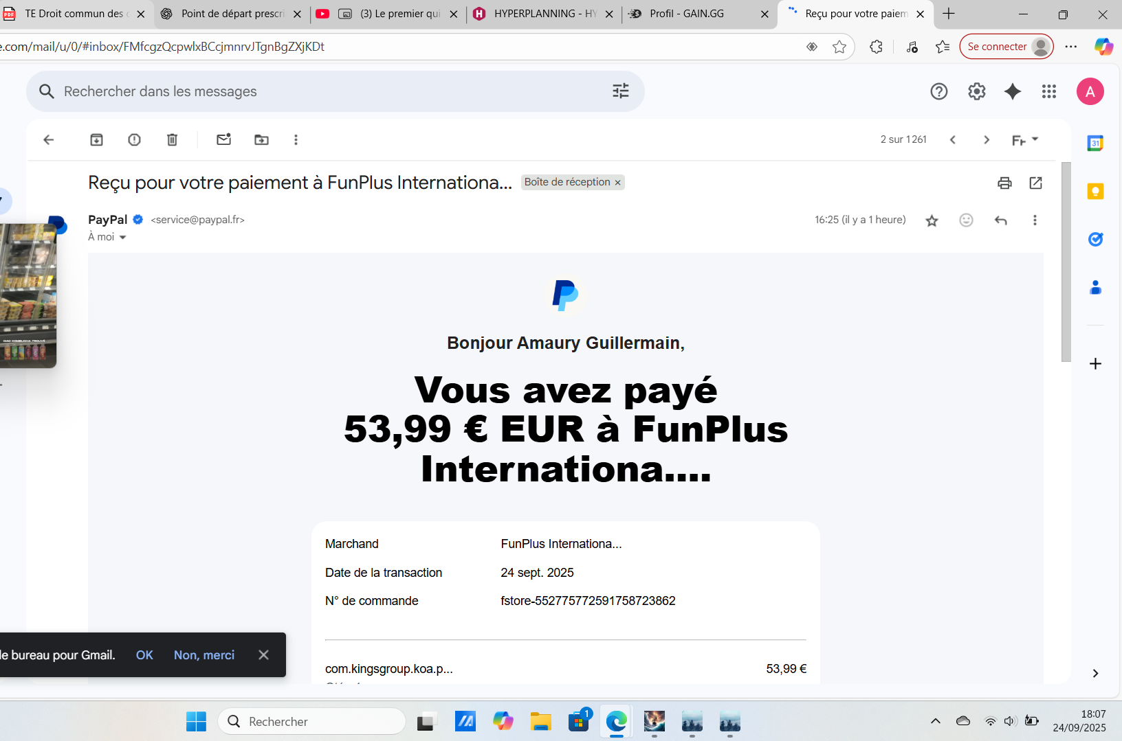Viewport: 1122px width, 741px height.
Task: Click the message pane scrollbar
Action: (1066, 262)
